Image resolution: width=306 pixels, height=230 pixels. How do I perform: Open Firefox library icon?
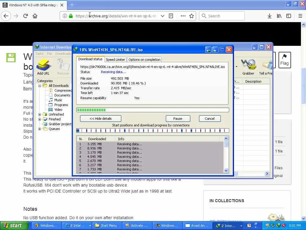click(279, 16)
